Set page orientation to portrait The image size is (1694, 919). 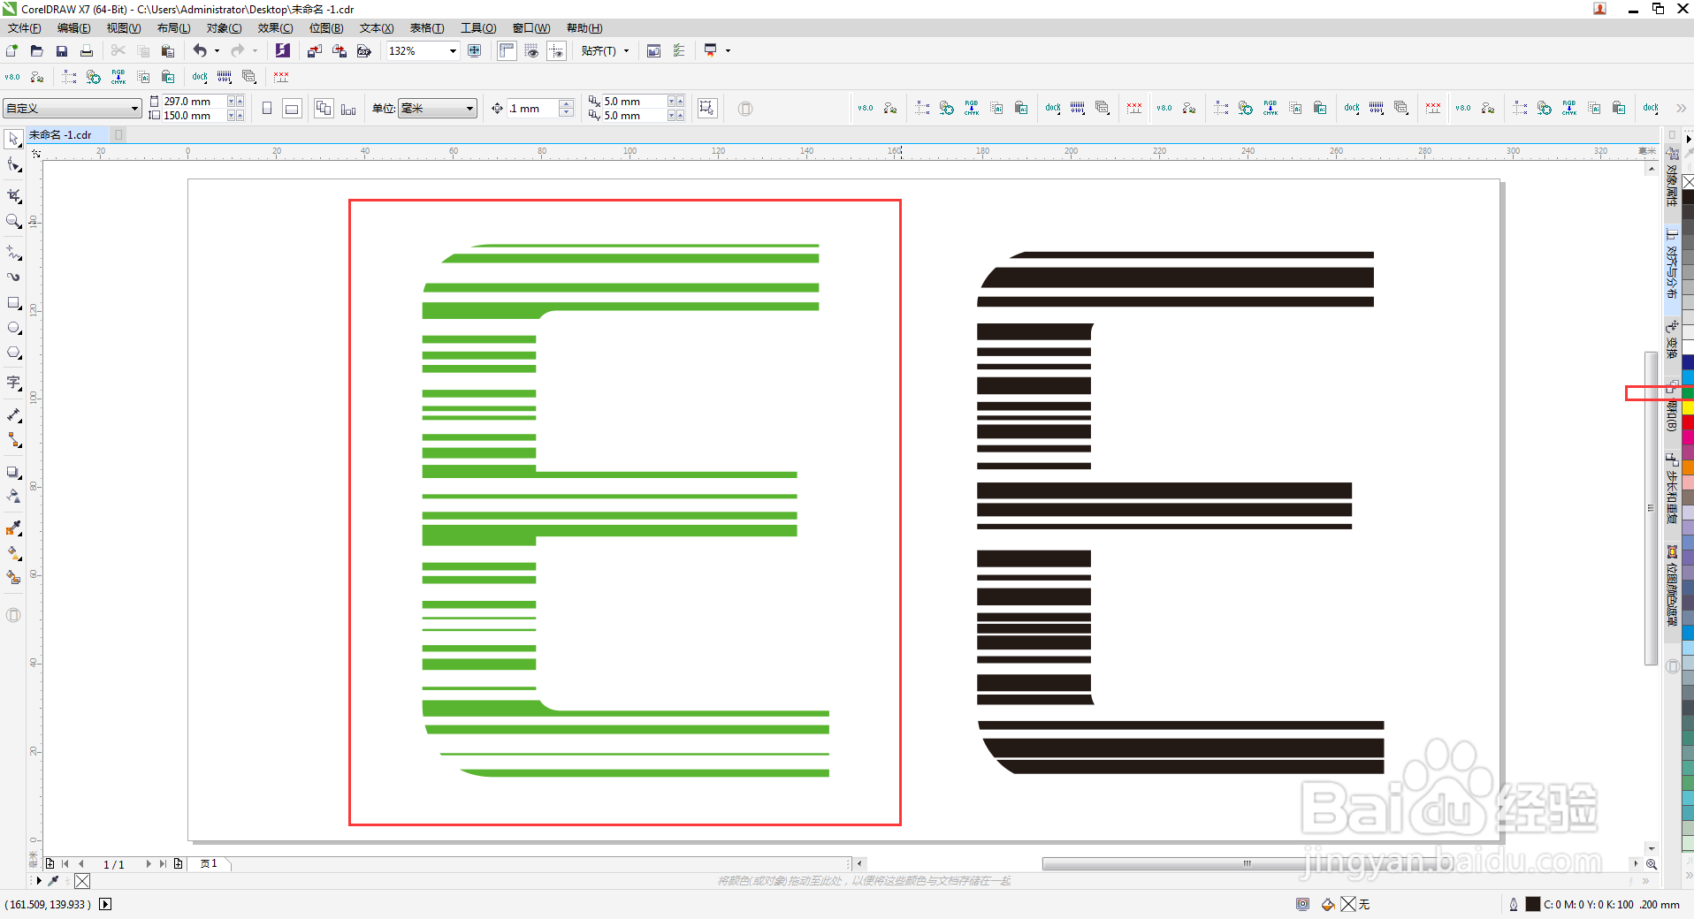(267, 109)
